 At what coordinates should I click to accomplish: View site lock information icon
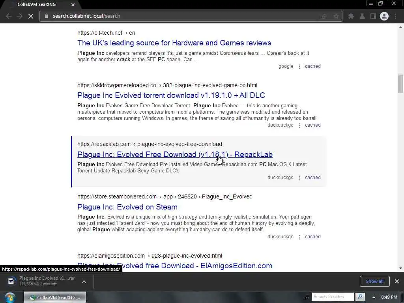[x=47, y=16]
